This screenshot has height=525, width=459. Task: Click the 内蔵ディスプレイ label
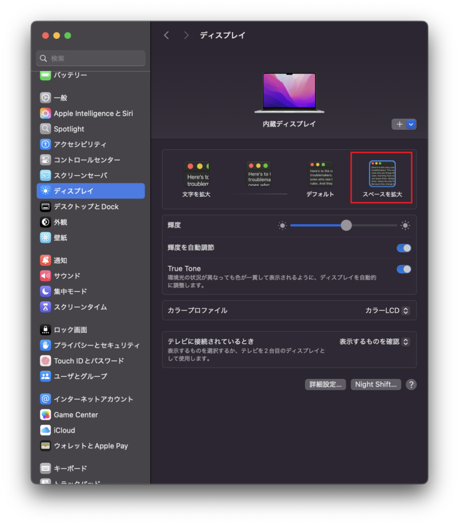click(x=289, y=124)
